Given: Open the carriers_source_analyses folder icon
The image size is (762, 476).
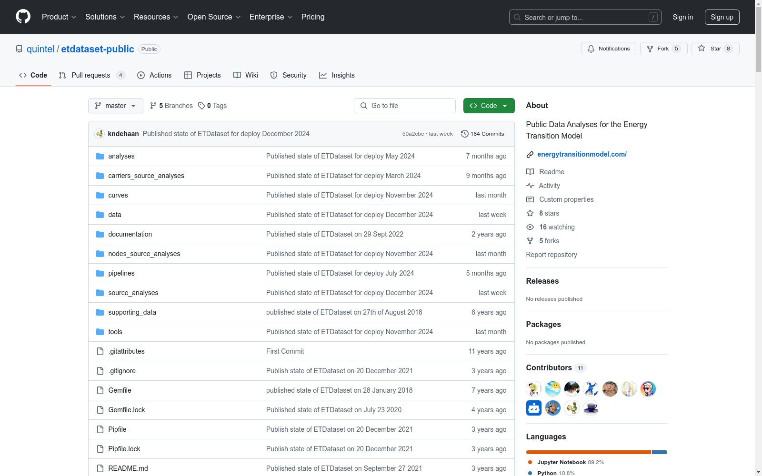Looking at the screenshot, I should tap(100, 176).
